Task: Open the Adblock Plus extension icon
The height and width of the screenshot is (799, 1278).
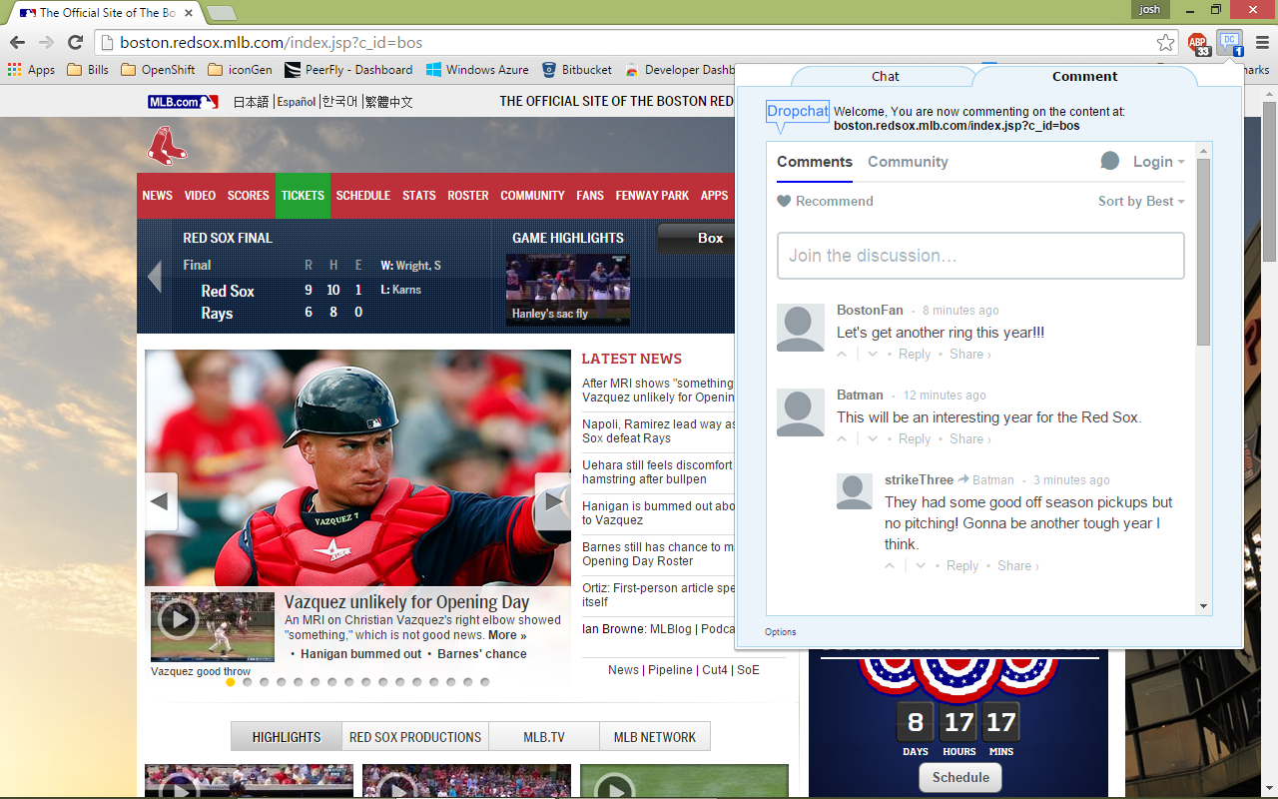Action: [1198, 43]
